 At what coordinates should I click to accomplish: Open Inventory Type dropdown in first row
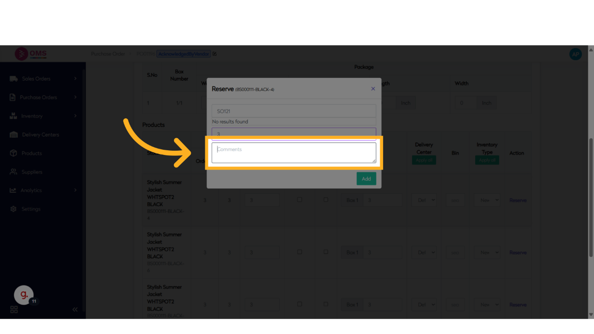tap(487, 200)
